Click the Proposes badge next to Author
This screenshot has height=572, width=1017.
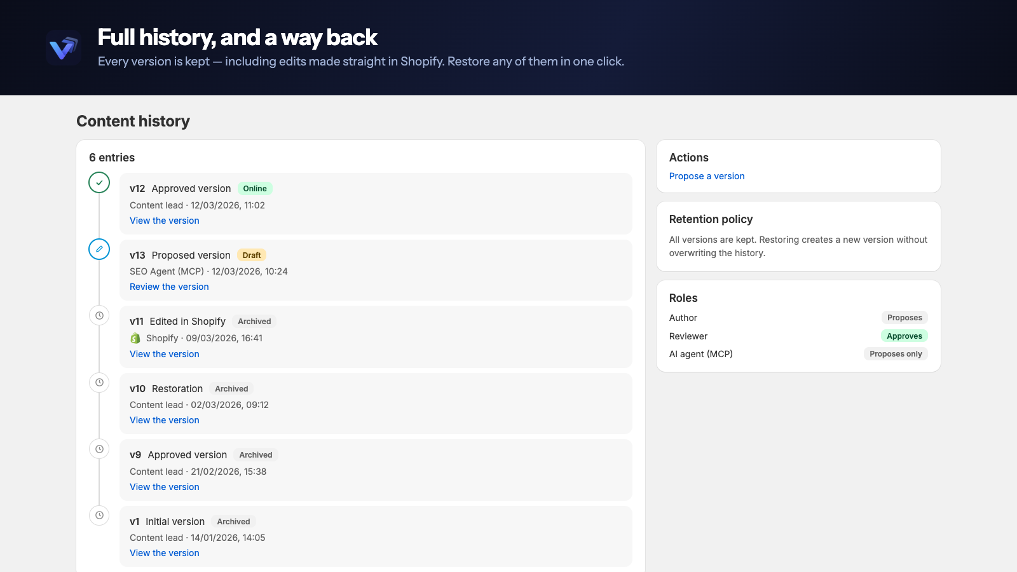click(x=904, y=318)
